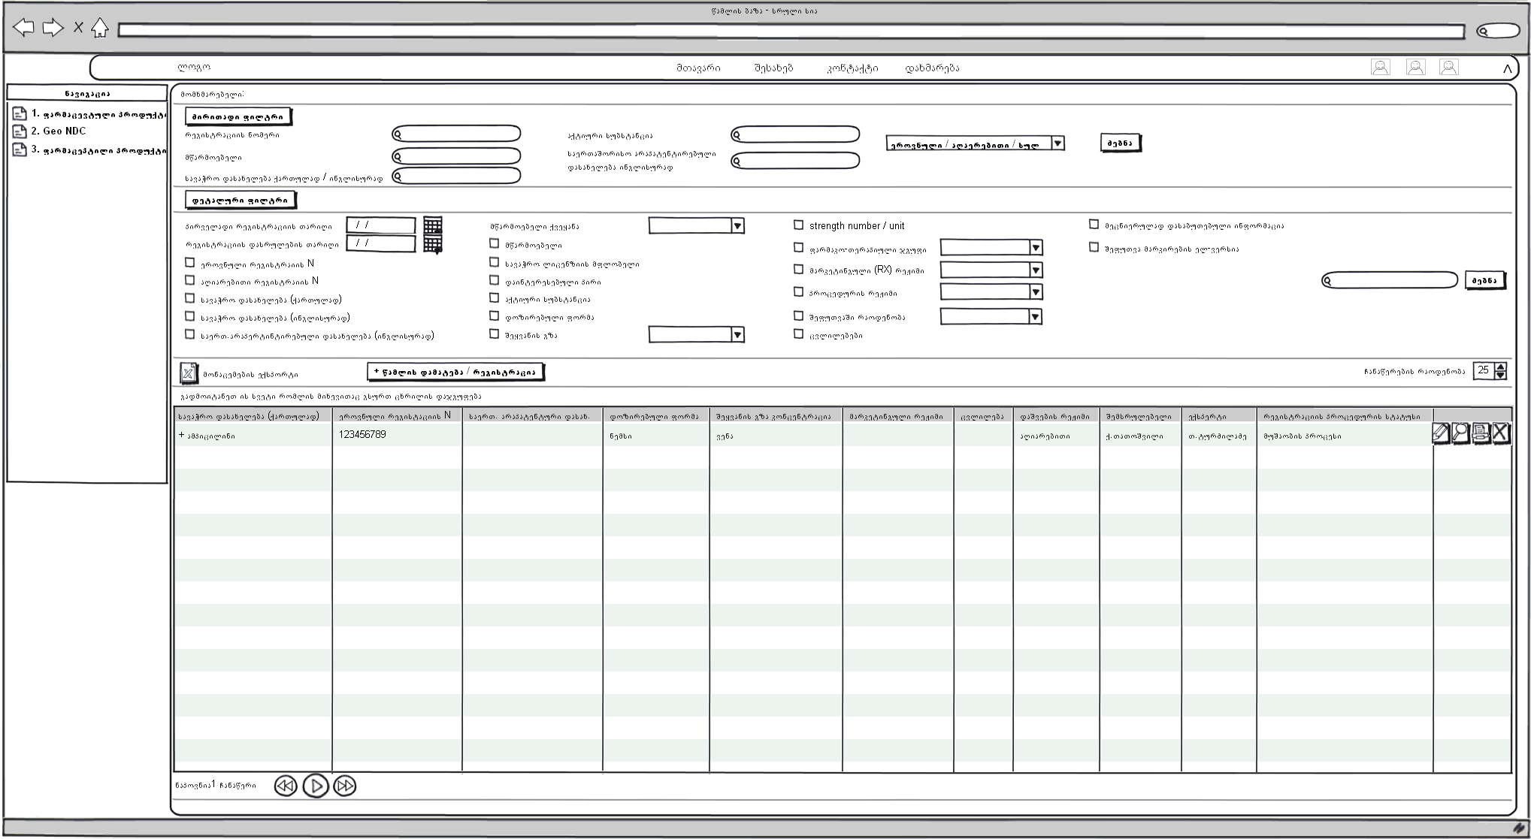Open the დახმარება menu item
The width and height of the screenshot is (1531, 839).
point(932,68)
